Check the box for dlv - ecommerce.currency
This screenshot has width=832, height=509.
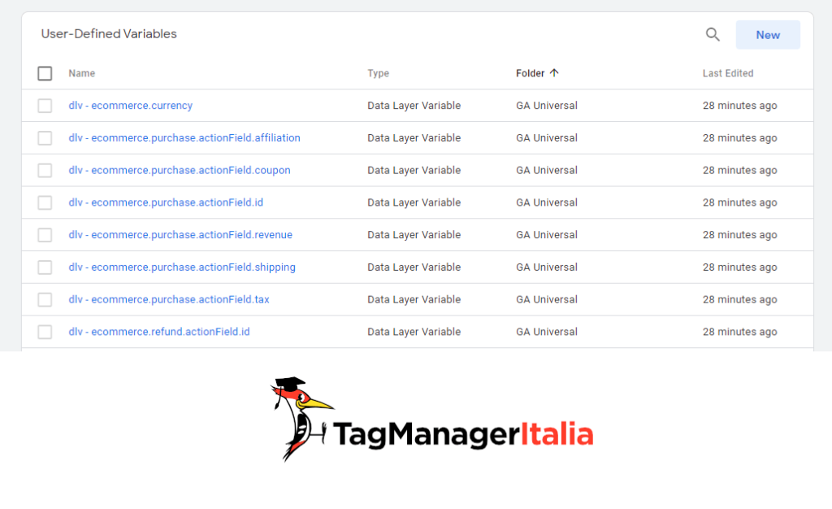(x=45, y=106)
